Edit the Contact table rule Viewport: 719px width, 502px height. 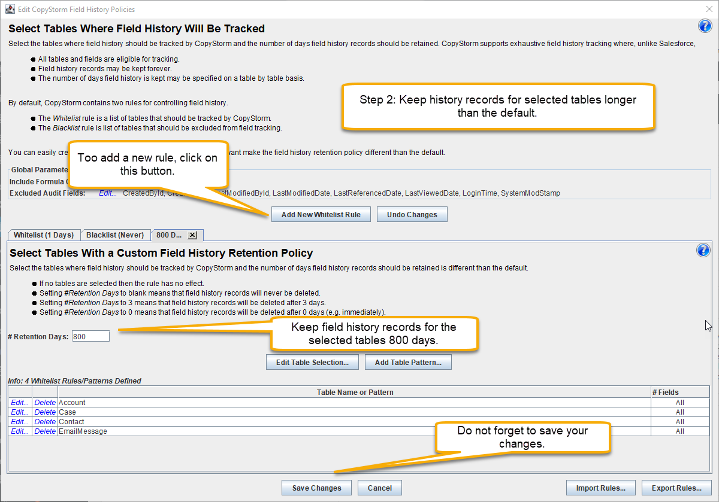click(x=20, y=422)
